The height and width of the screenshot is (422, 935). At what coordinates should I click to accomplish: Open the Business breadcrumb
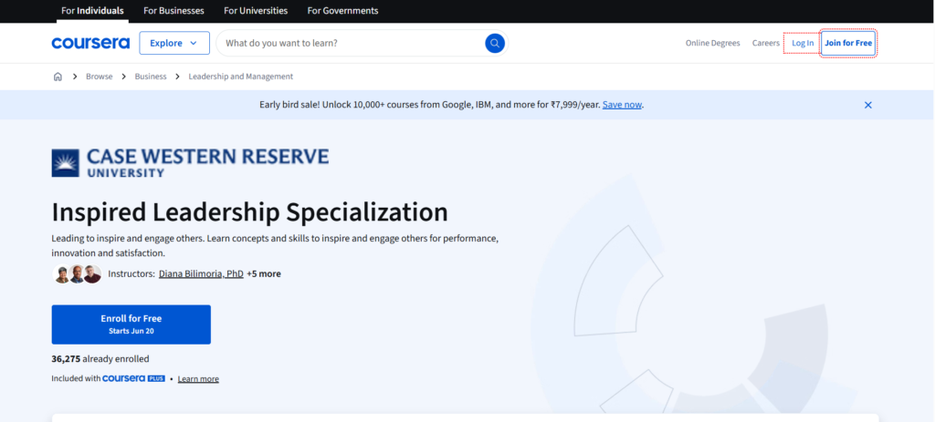[x=151, y=77]
